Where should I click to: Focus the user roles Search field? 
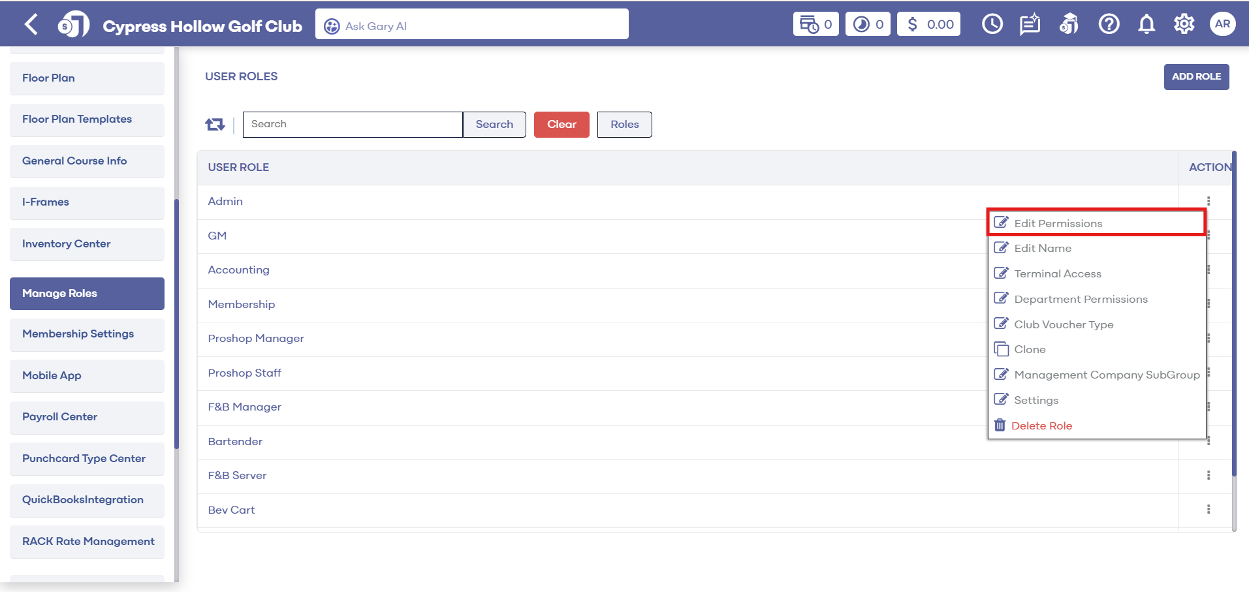point(353,125)
